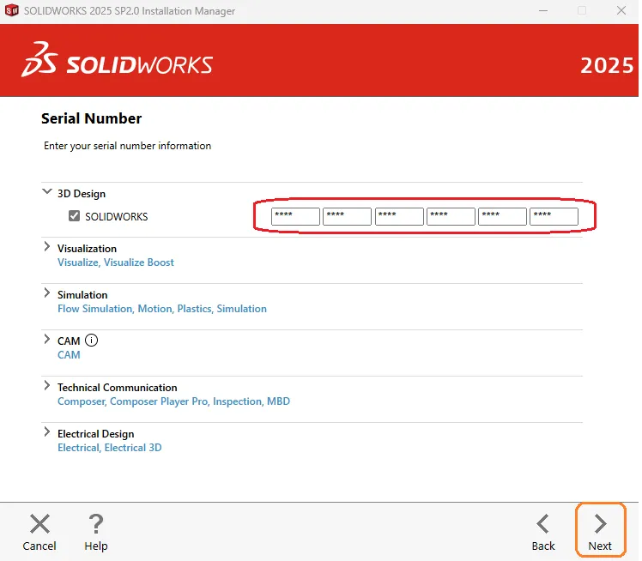Click the blue CAM link

(69, 355)
